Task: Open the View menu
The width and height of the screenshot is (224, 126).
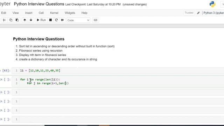Action: [15, 13]
